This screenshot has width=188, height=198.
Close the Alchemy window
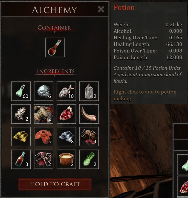click(x=101, y=9)
